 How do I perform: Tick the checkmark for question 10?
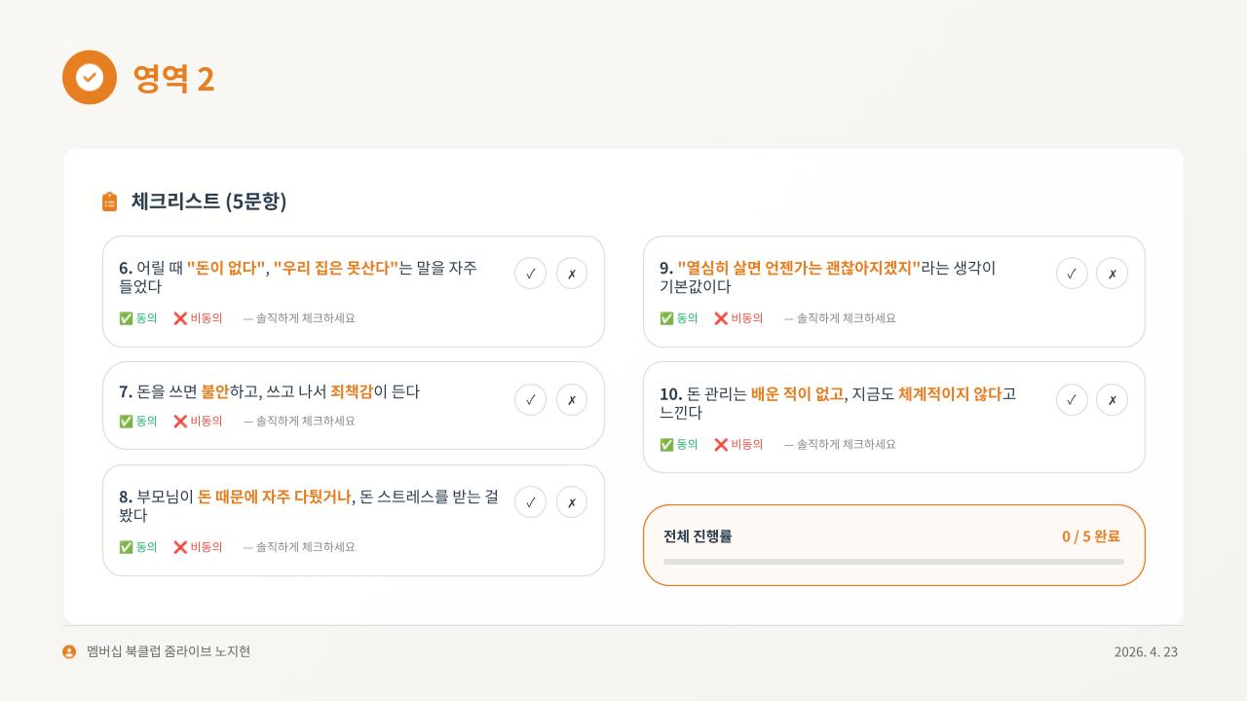pos(1072,399)
